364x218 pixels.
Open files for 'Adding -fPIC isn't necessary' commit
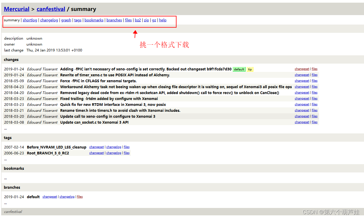(x=315, y=69)
